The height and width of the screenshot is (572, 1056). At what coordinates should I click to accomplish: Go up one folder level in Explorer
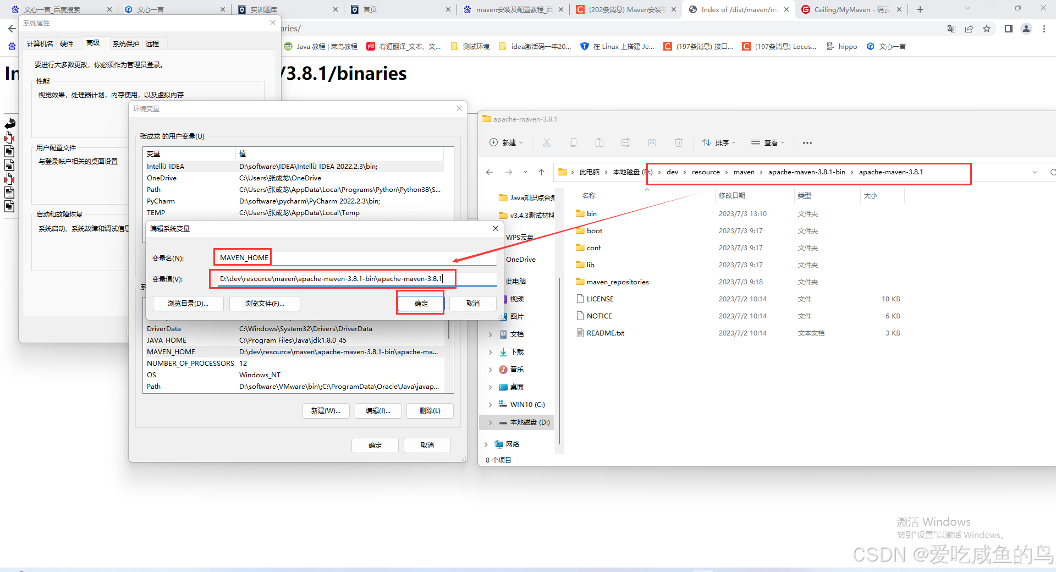point(541,172)
